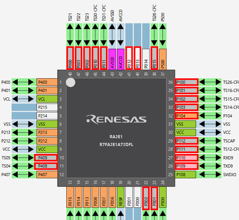Click green pin P300 box
Viewport: 239px width, 220px height.
coord(163,197)
